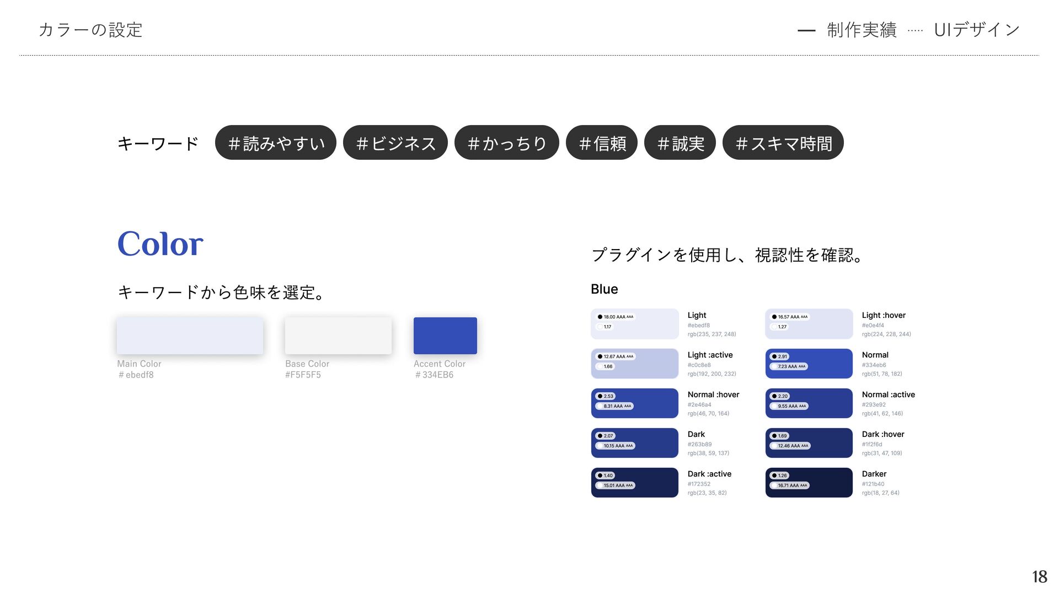Select the #かっちり keyword pill
The width and height of the screenshot is (1059, 595).
click(x=506, y=143)
